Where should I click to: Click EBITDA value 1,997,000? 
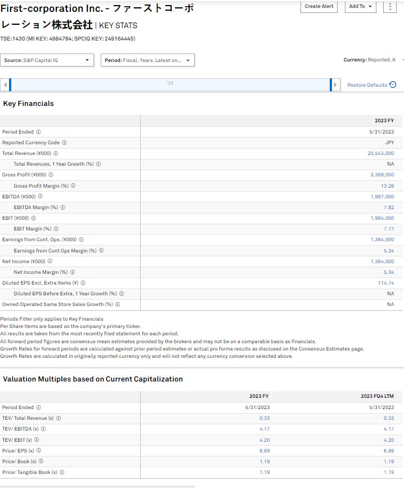coord(382,197)
